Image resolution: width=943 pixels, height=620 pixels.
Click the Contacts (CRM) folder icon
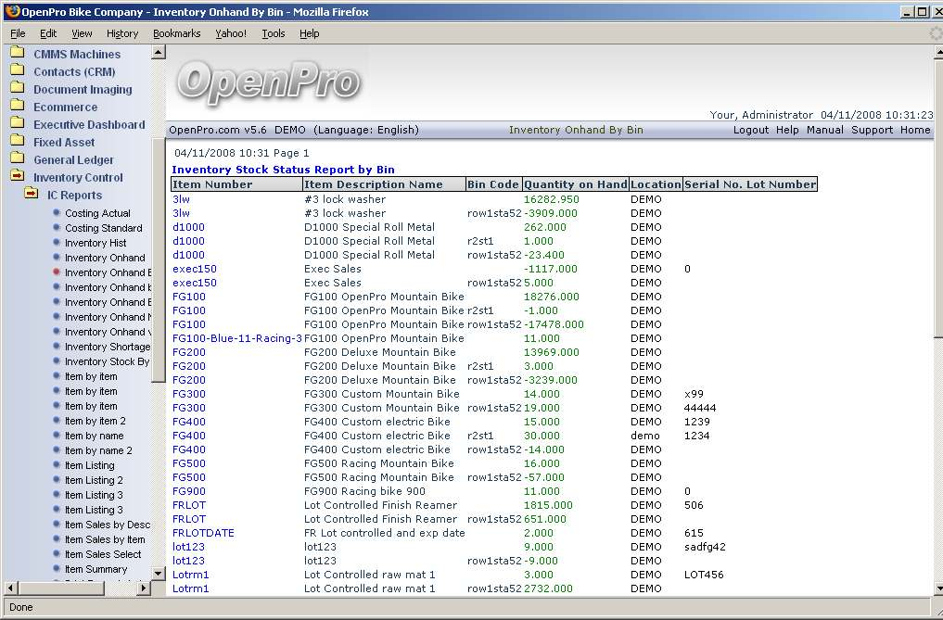point(17,71)
